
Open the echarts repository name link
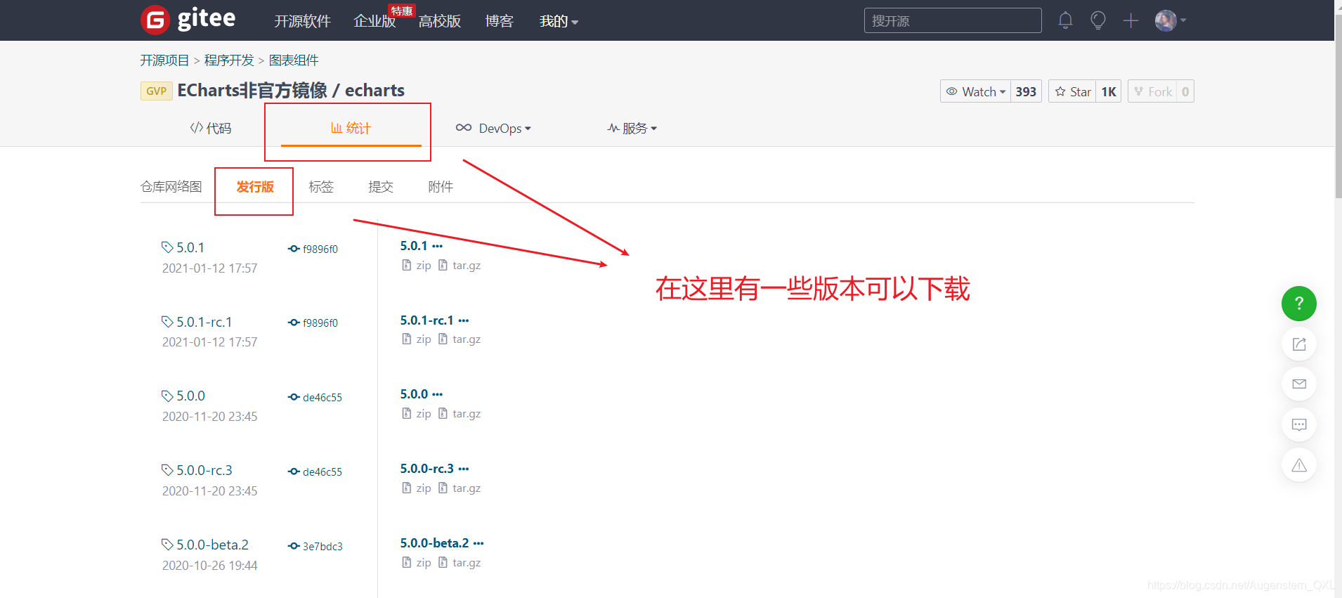coord(374,90)
